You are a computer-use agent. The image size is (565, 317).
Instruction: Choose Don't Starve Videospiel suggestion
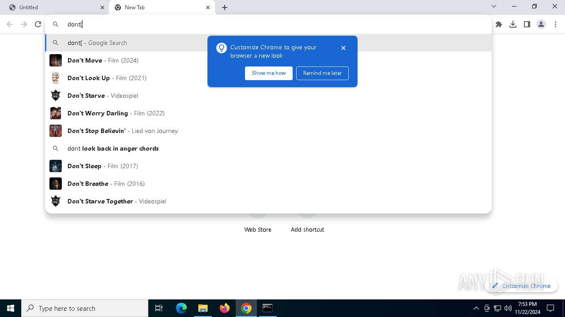click(x=268, y=96)
